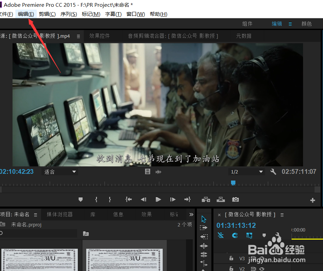Switch to the 库 tab
Viewport: 323px width, 271px height.
tap(93, 214)
